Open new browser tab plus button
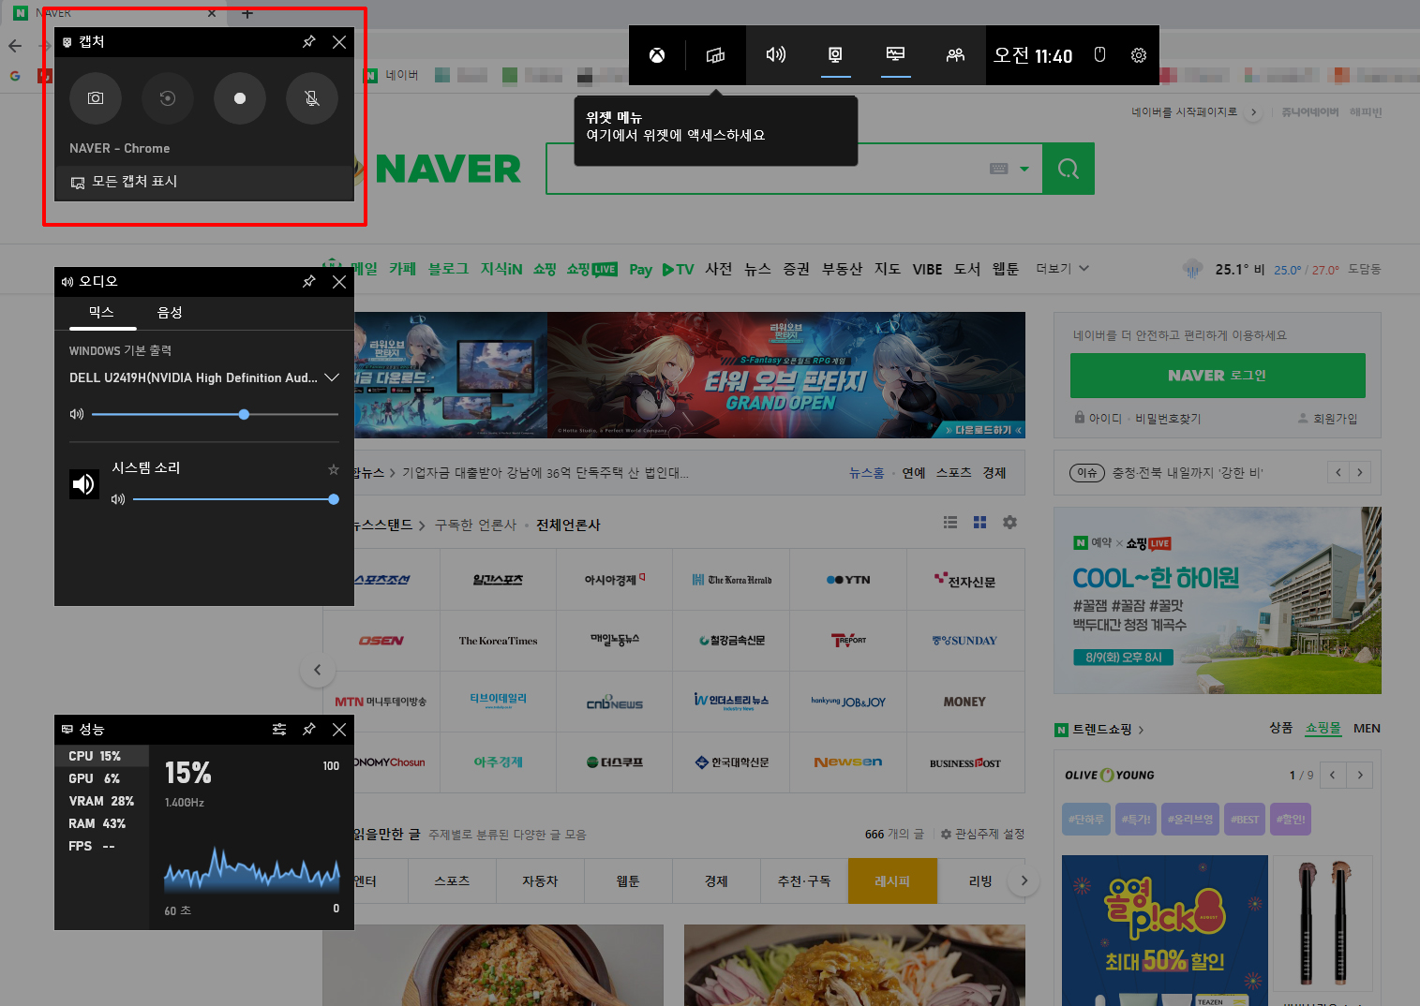Screen dimensions: 1420x1006 (x=247, y=13)
